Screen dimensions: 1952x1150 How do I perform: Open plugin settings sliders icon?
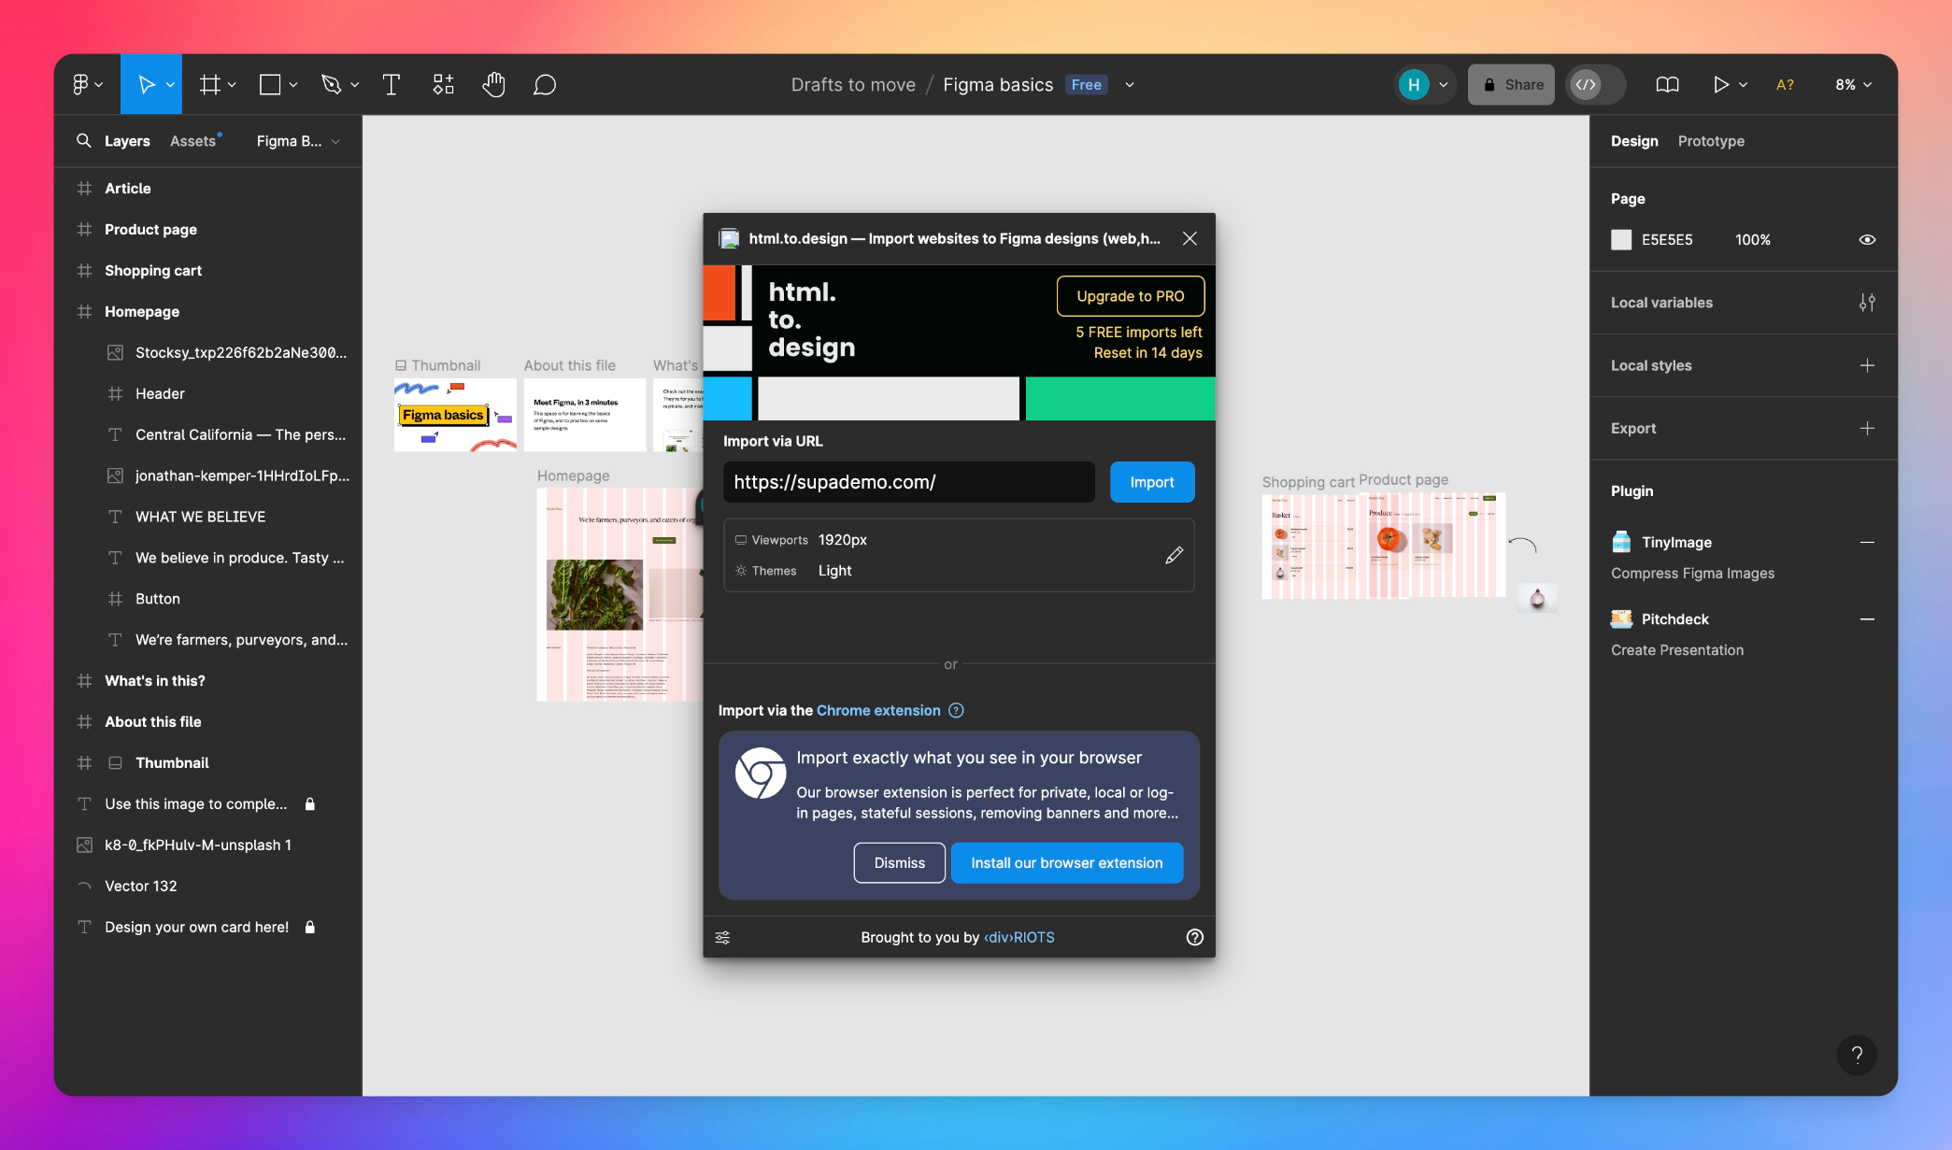(x=722, y=937)
